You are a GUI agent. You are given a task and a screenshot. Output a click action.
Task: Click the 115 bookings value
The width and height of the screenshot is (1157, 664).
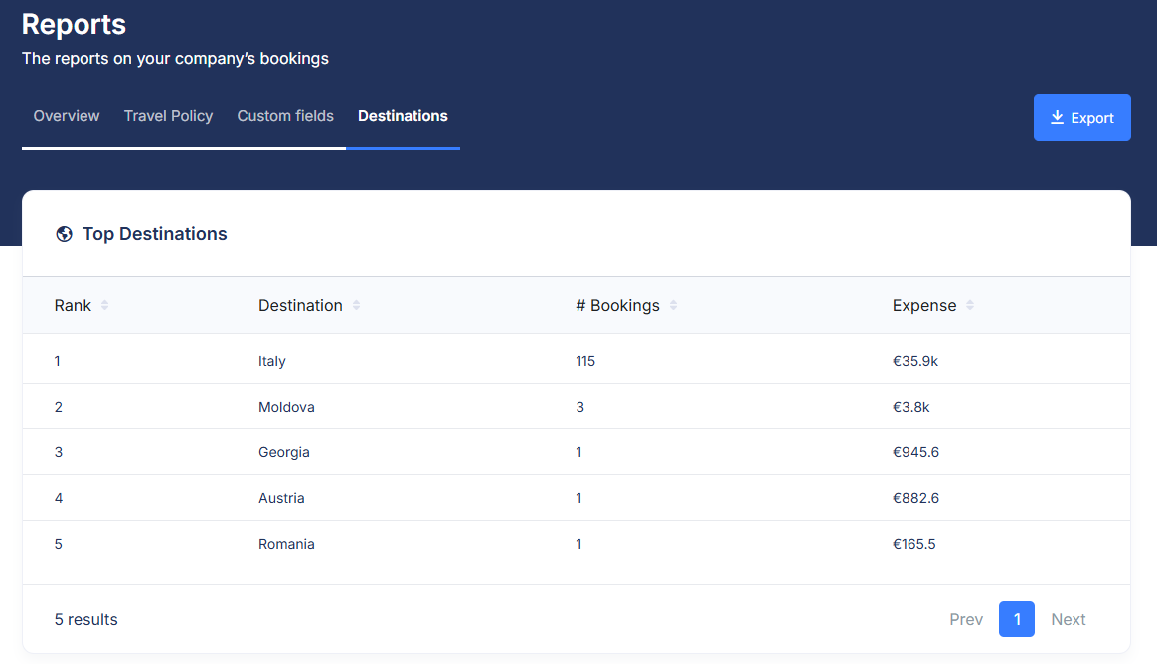click(585, 361)
